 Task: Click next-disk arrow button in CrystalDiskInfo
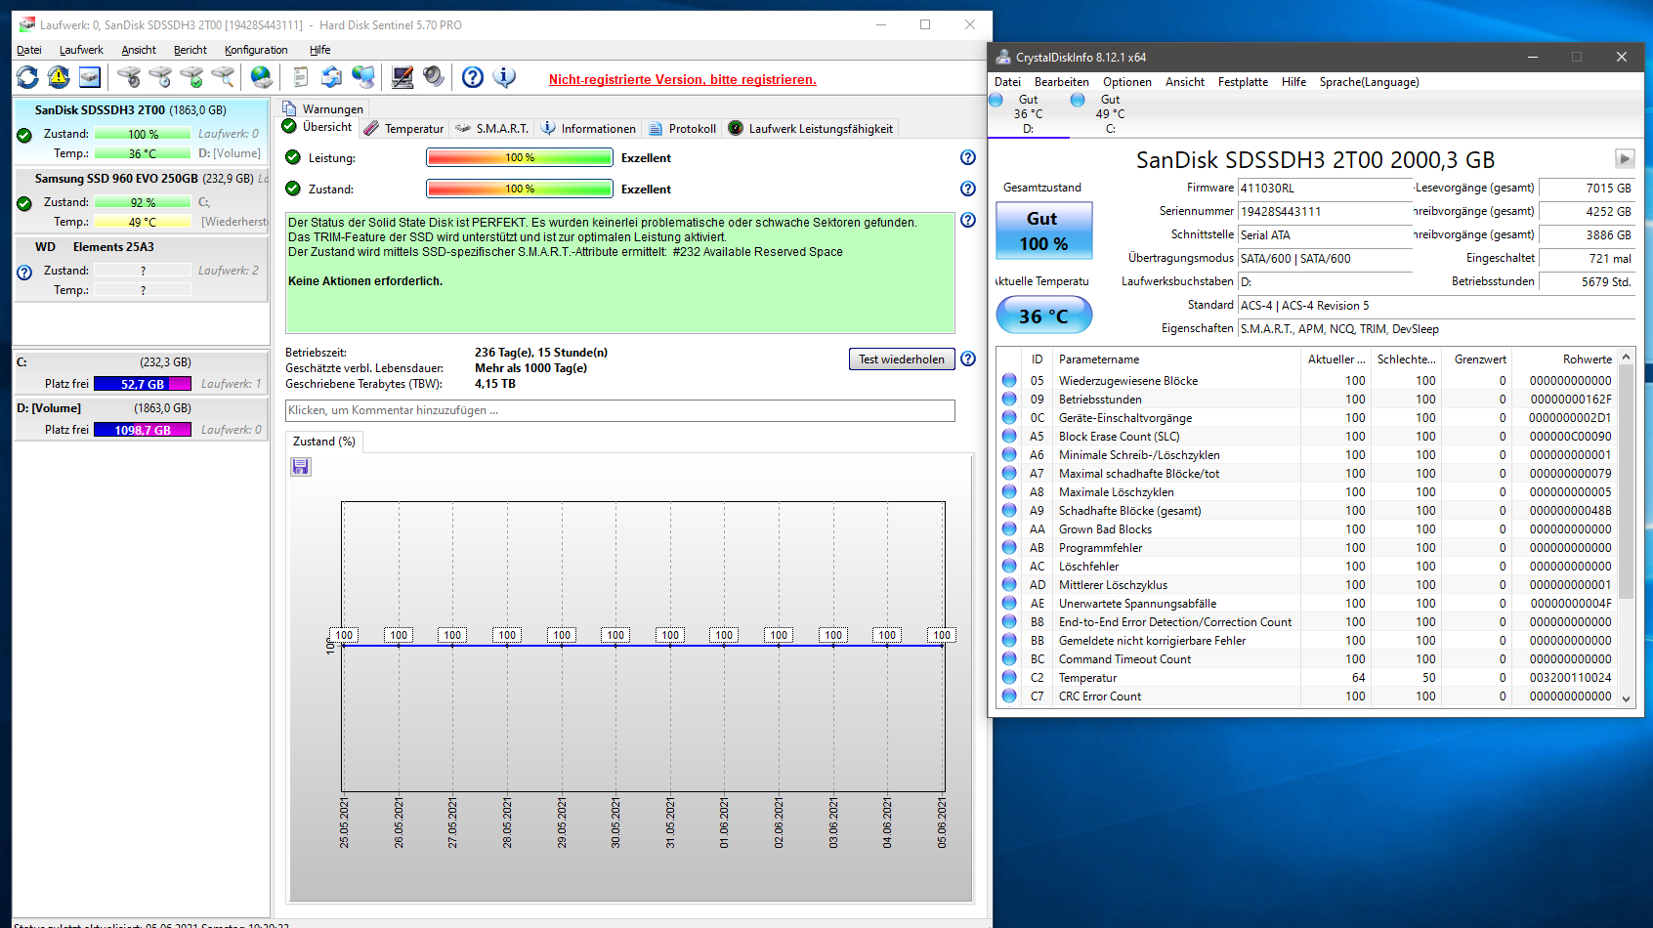click(1625, 158)
